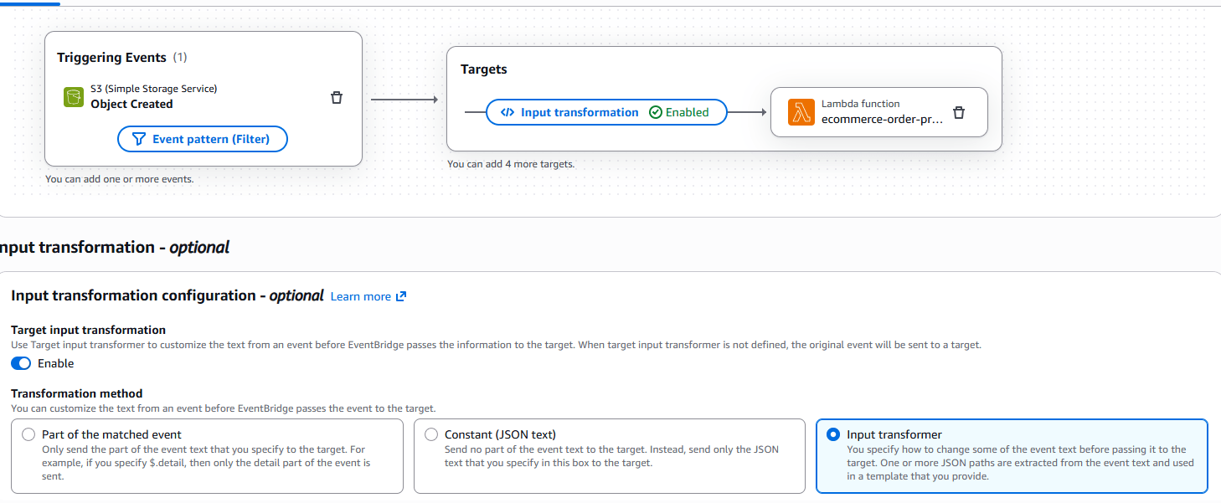Click the funnel icon on Event pattern
Image resolution: width=1221 pixels, height=503 pixels.
pos(139,139)
